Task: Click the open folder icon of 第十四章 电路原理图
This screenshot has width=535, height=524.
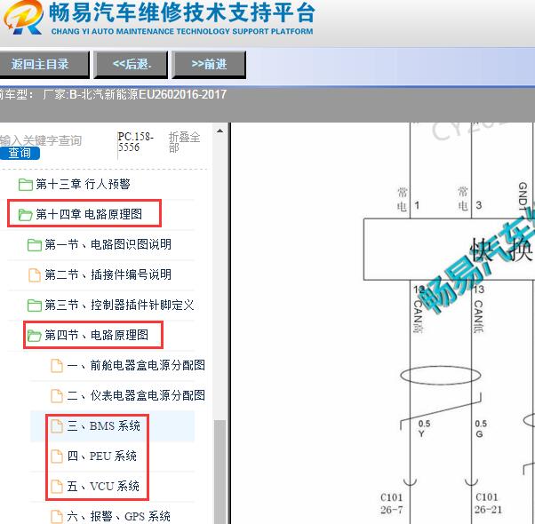Action: pos(25,215)
